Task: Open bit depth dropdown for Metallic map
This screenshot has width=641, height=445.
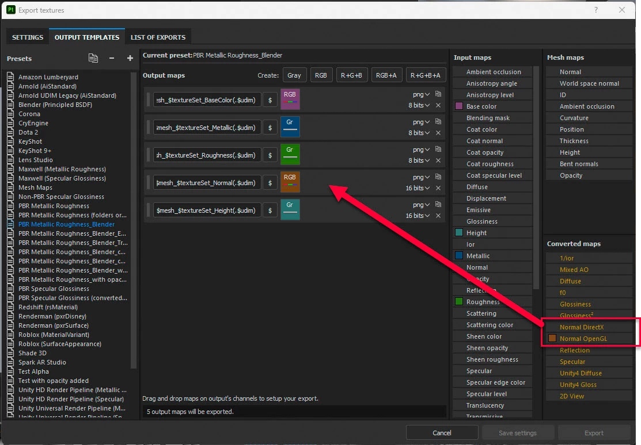Action: click(419, 133)
